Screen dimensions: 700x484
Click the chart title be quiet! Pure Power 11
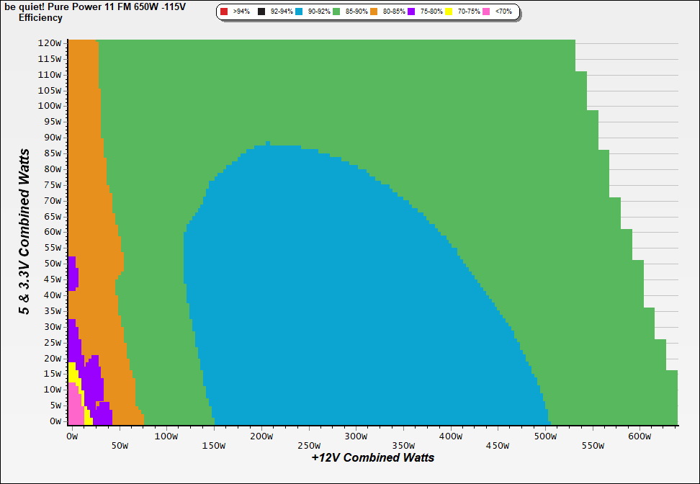coord(95,6)
